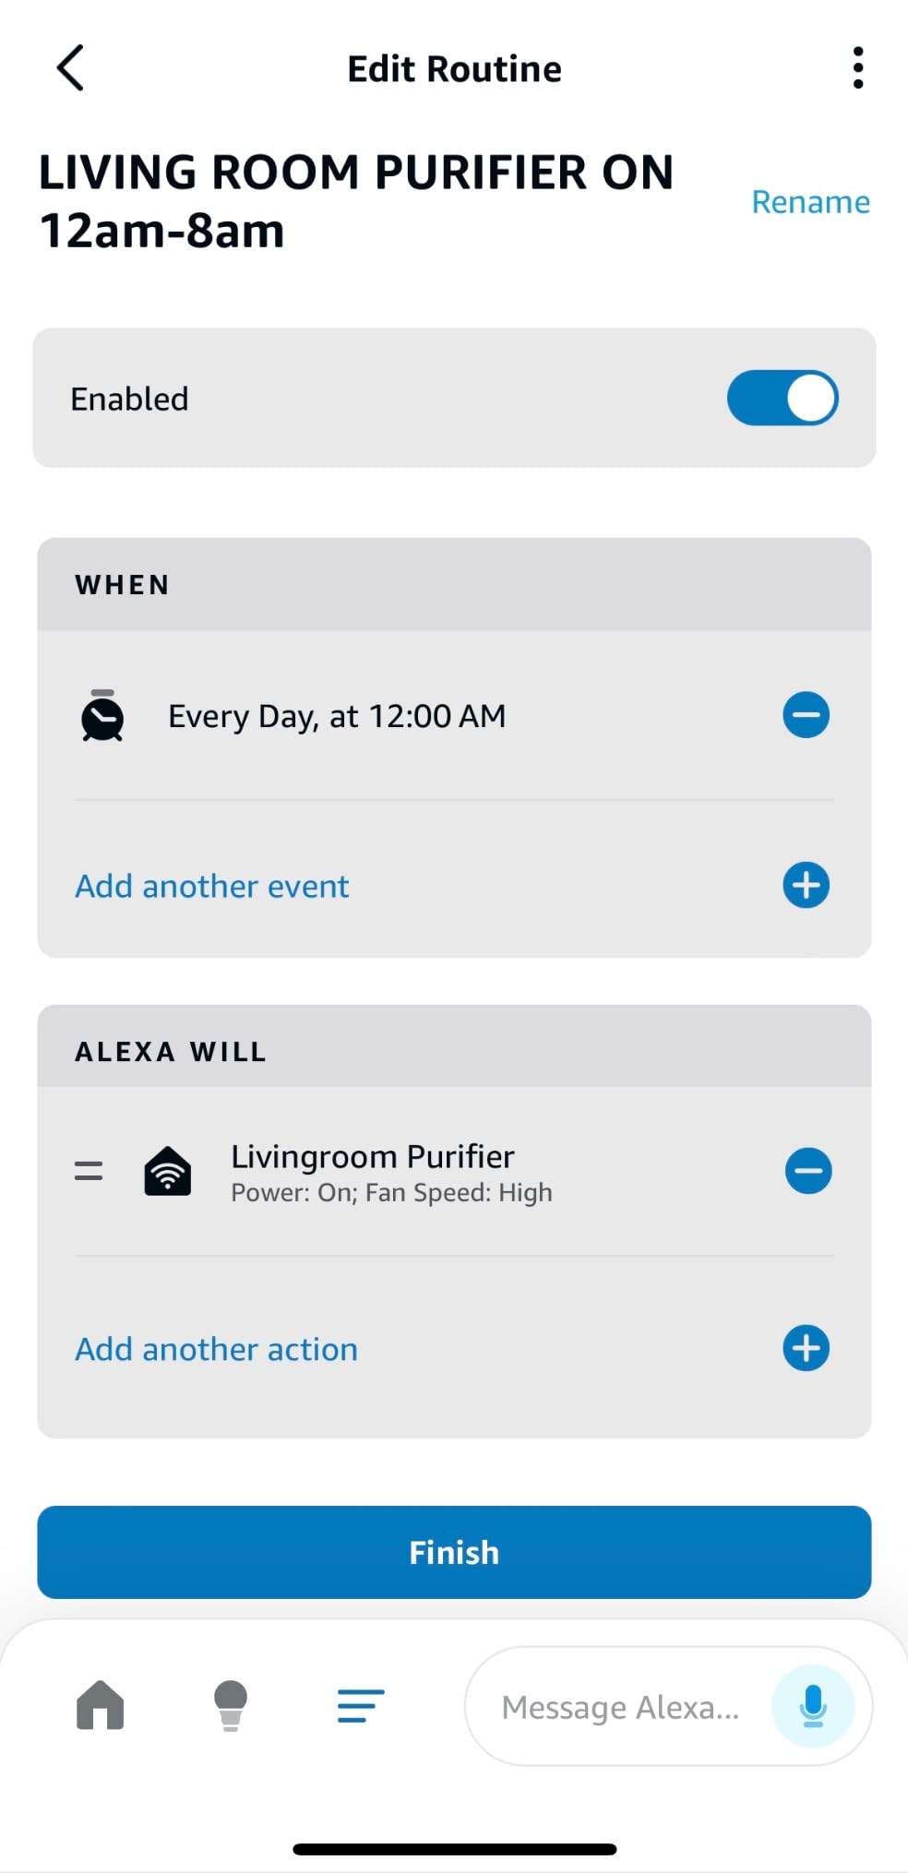Tap Rename link beside routine name
The height and width of the screenshot is (1873, 908).
point(809,202)
